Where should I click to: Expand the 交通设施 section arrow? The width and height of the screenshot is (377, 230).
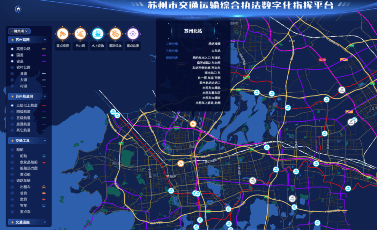click(x=45, y=222)
